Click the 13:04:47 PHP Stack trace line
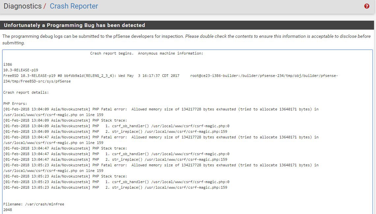Image resolution: width=376 pixels, height=214 pixels. pos(65,148)
